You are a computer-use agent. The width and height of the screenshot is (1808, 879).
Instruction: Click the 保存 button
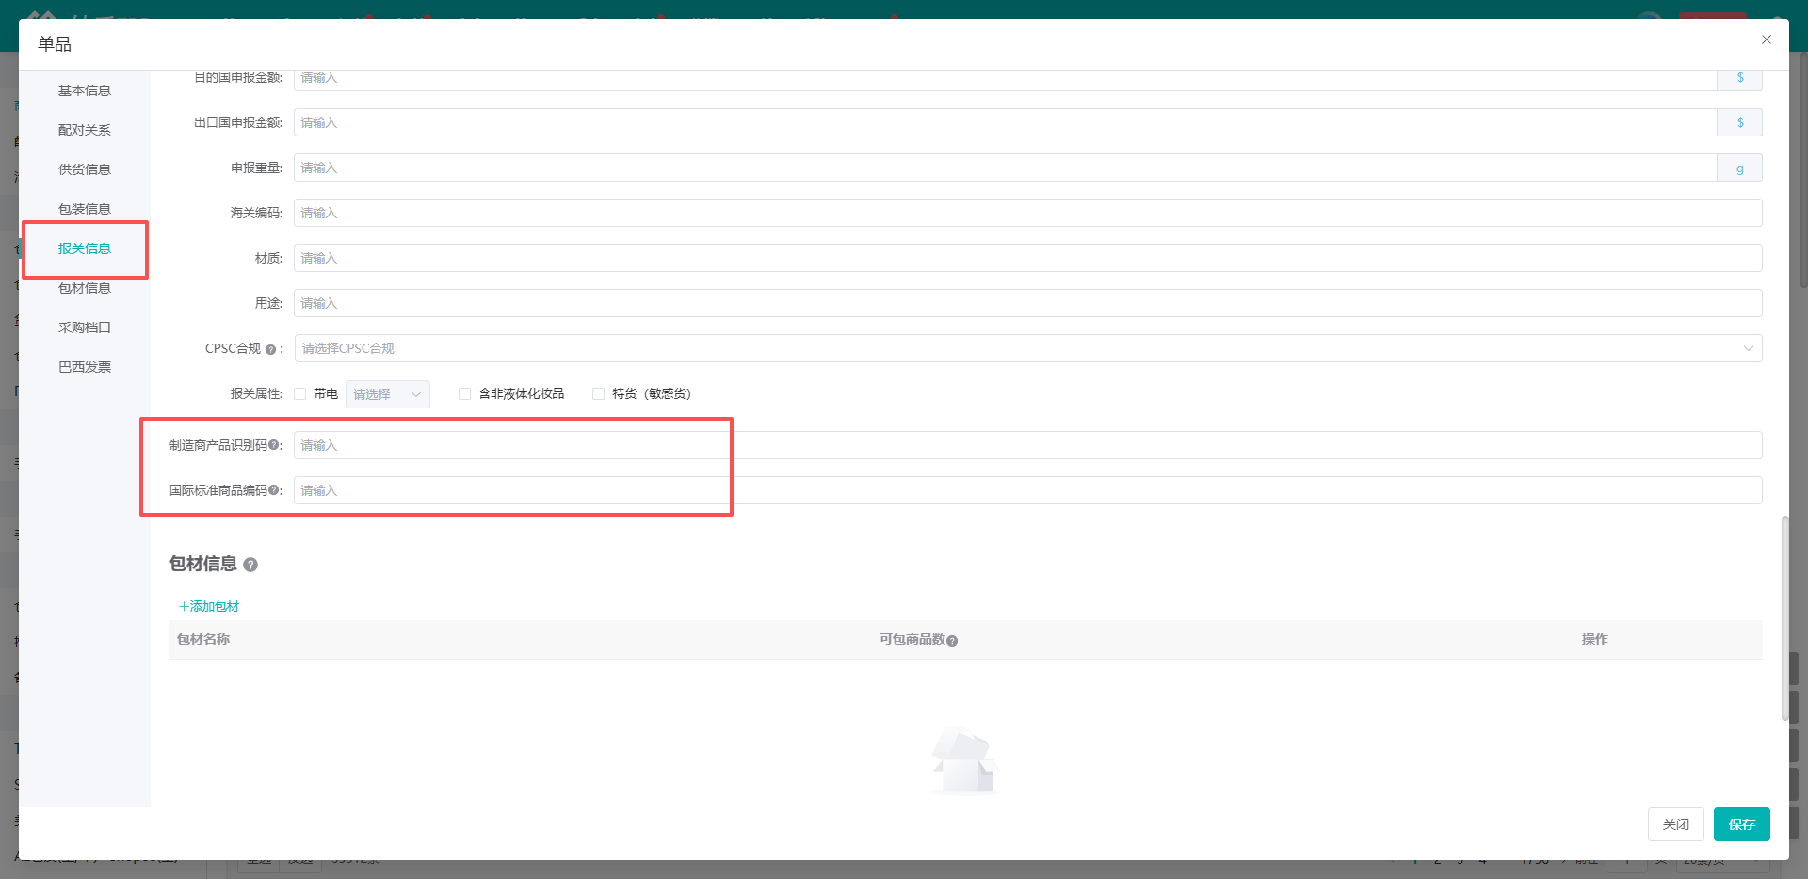(x=1742, y=824)
